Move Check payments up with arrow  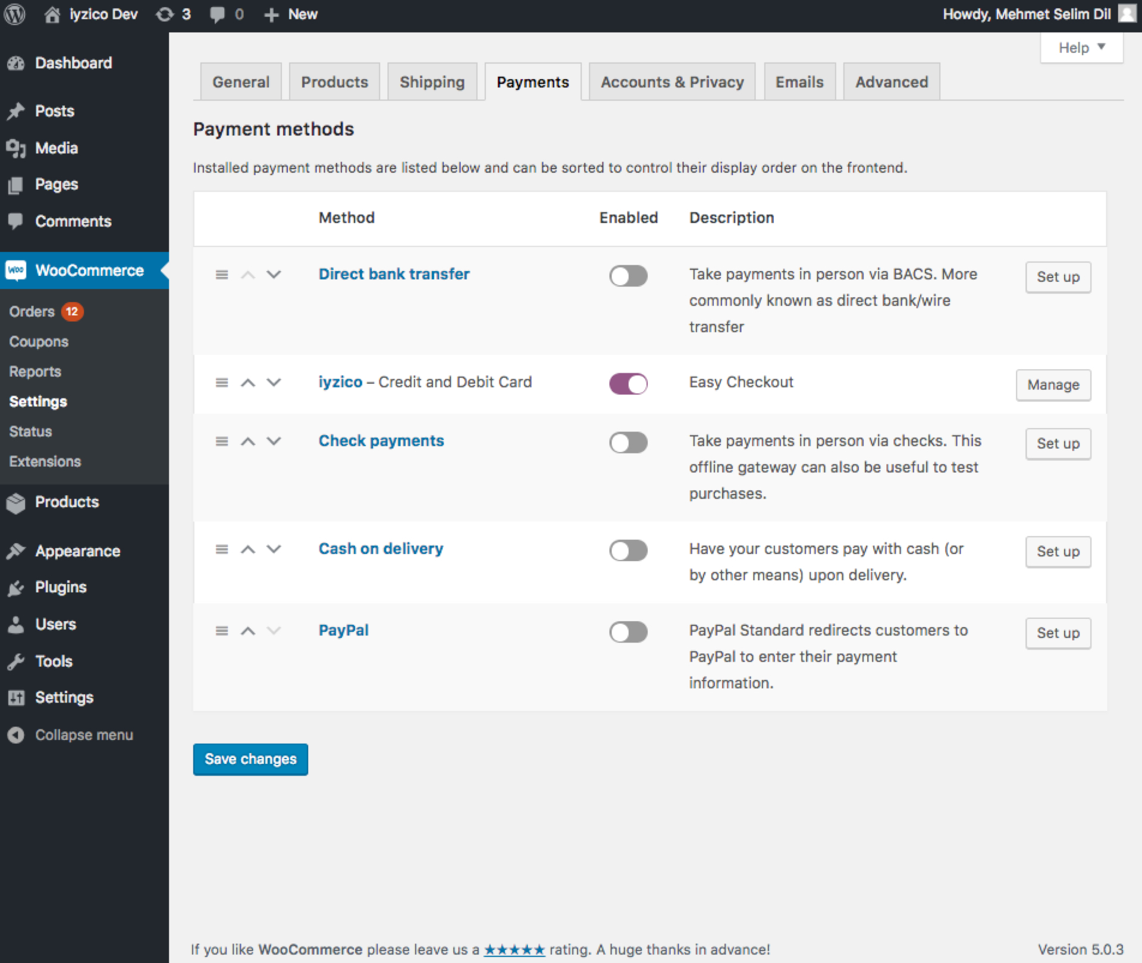248,442
